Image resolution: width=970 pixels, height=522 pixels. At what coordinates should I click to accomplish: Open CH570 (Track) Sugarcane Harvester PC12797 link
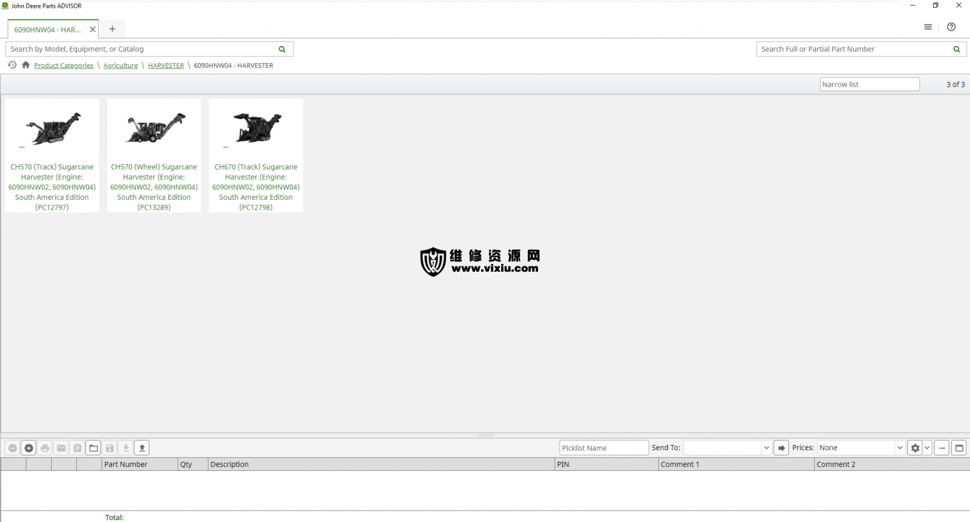(x=52, y=187)
